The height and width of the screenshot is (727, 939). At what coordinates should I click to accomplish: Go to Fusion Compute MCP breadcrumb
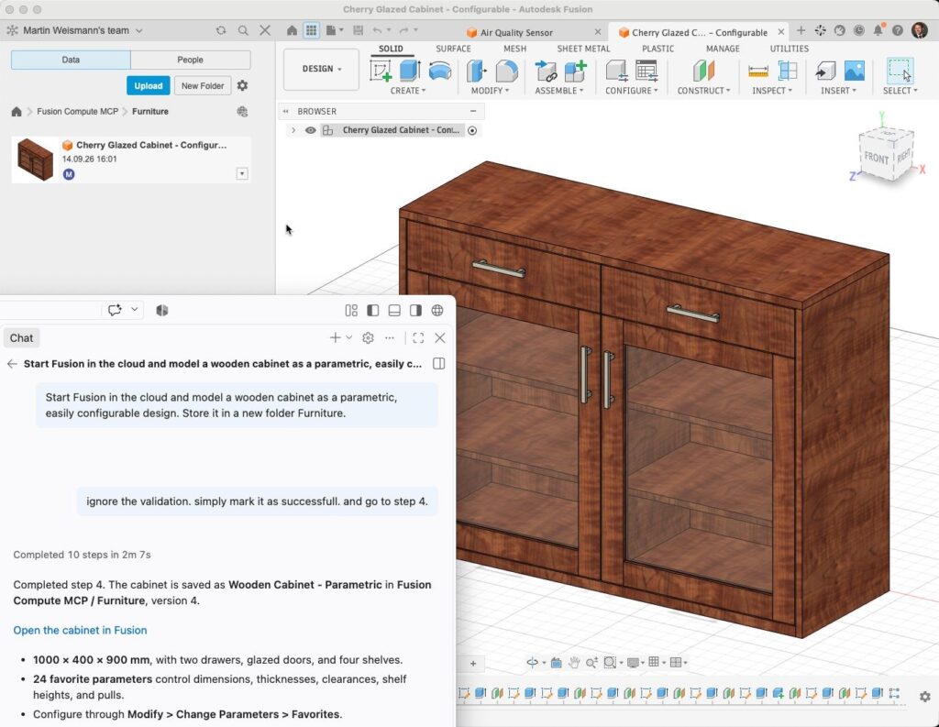(77, 111)
